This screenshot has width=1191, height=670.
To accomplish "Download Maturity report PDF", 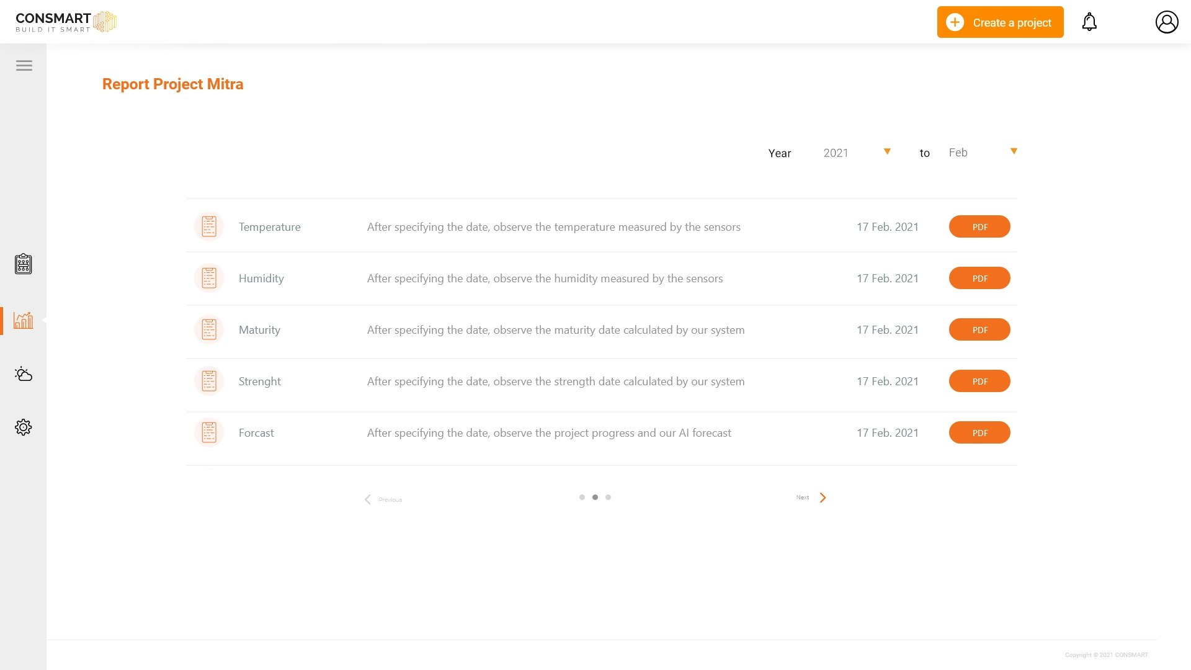I will pos(979,330).
